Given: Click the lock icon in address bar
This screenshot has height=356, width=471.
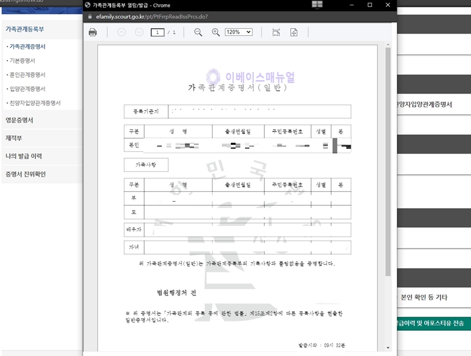Looking at the screenshot, I should [89, 16].
